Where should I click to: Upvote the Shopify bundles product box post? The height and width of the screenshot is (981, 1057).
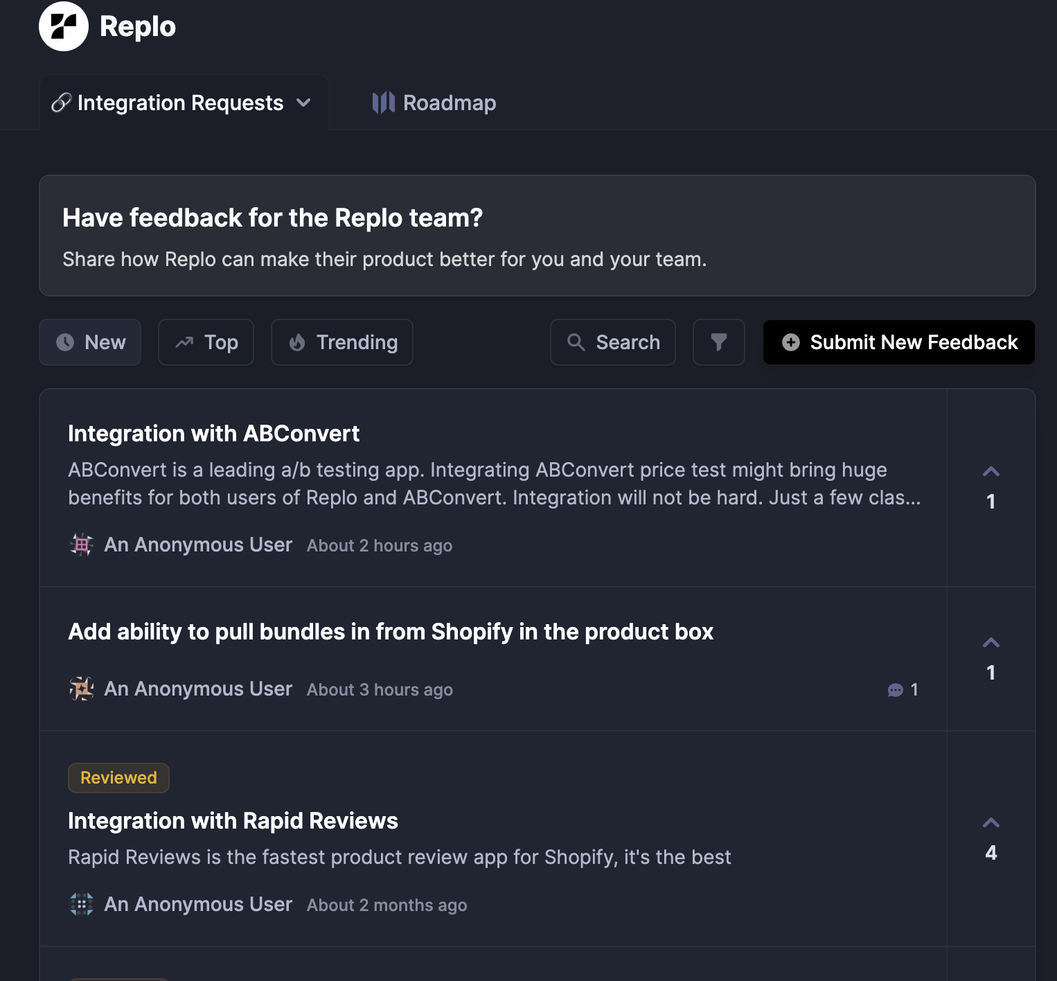pyautogui.click(x=991, y=644)
